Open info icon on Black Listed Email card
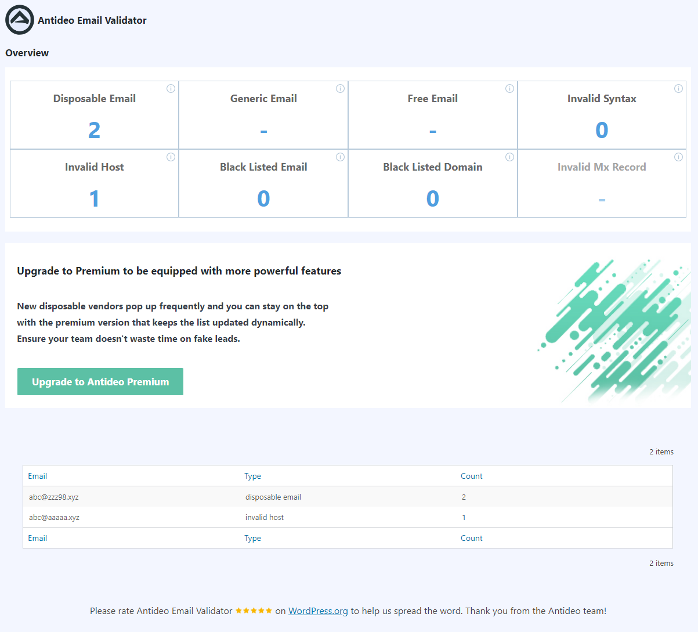698x632 pixels. point(340,157)
